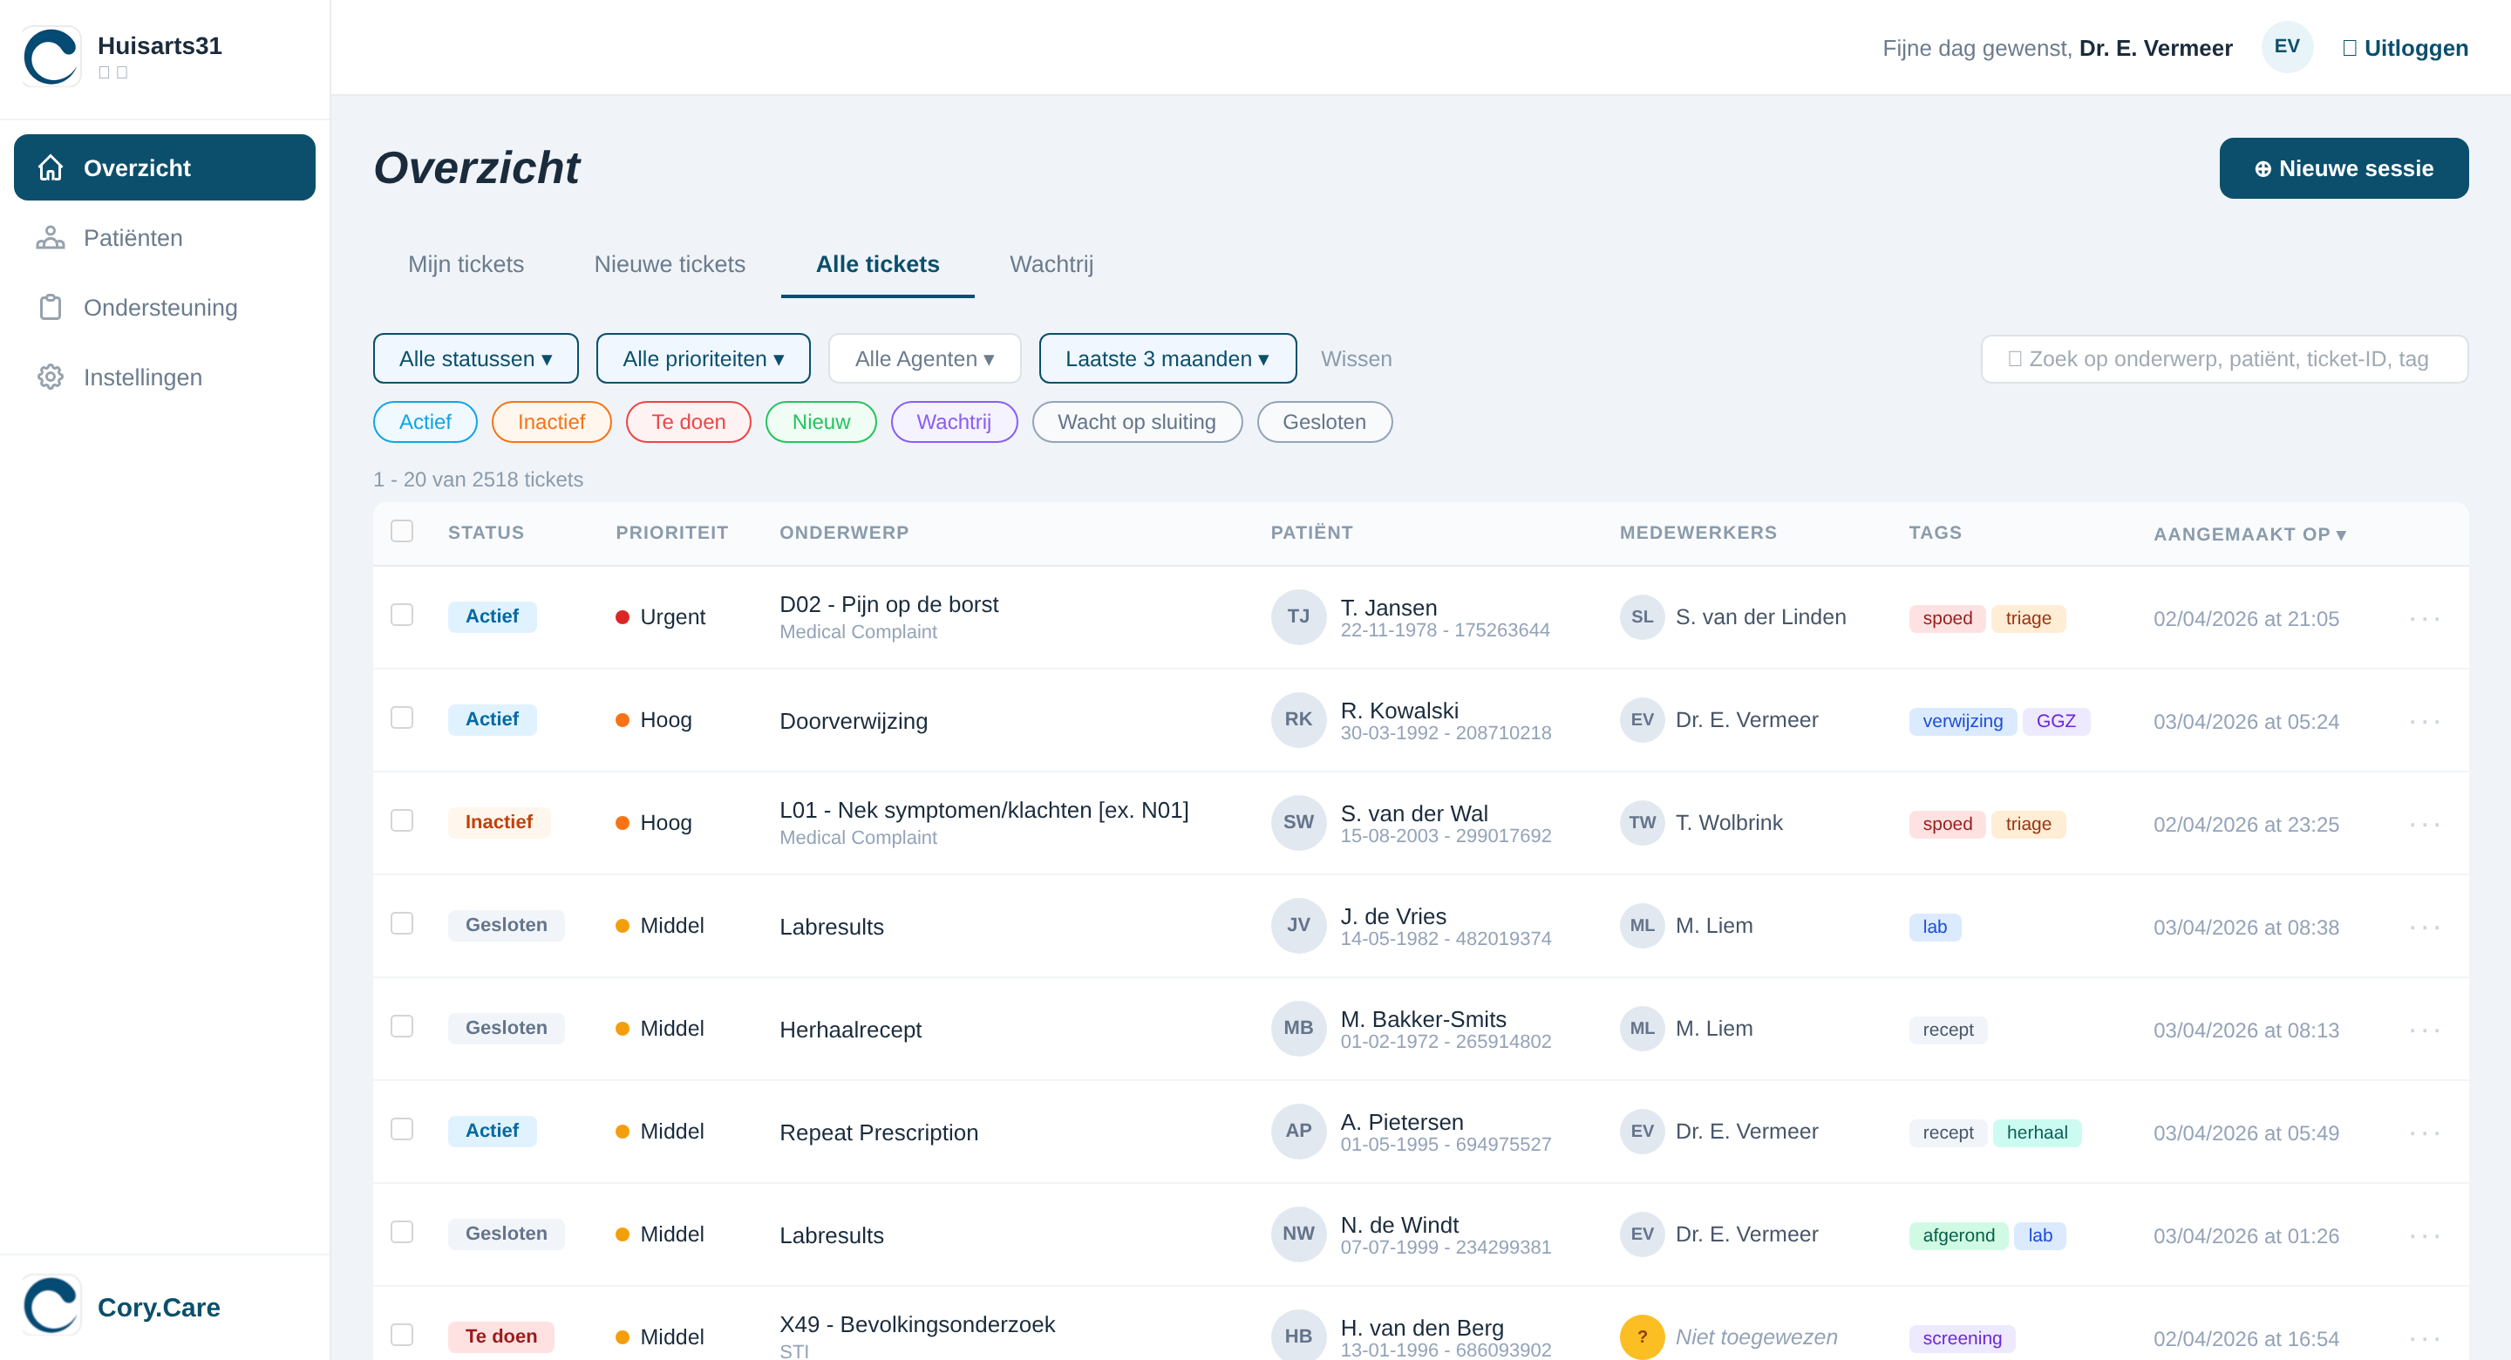Tick the select-all checkbox in table header
The image size is (2511, 1360).
click(402, 531)
